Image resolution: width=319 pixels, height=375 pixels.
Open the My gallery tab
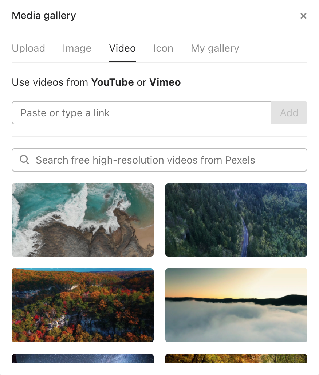(215, 48)
